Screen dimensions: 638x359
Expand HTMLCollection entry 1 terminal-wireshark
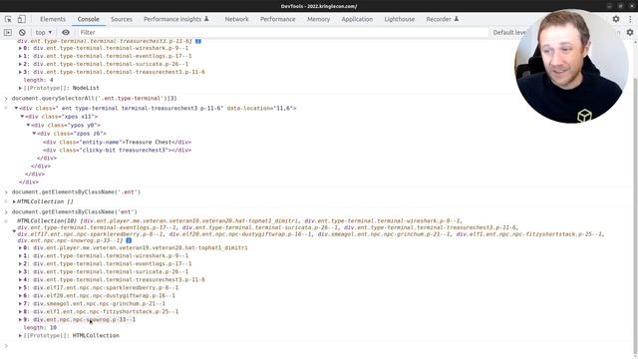click(x=20, y=256)
